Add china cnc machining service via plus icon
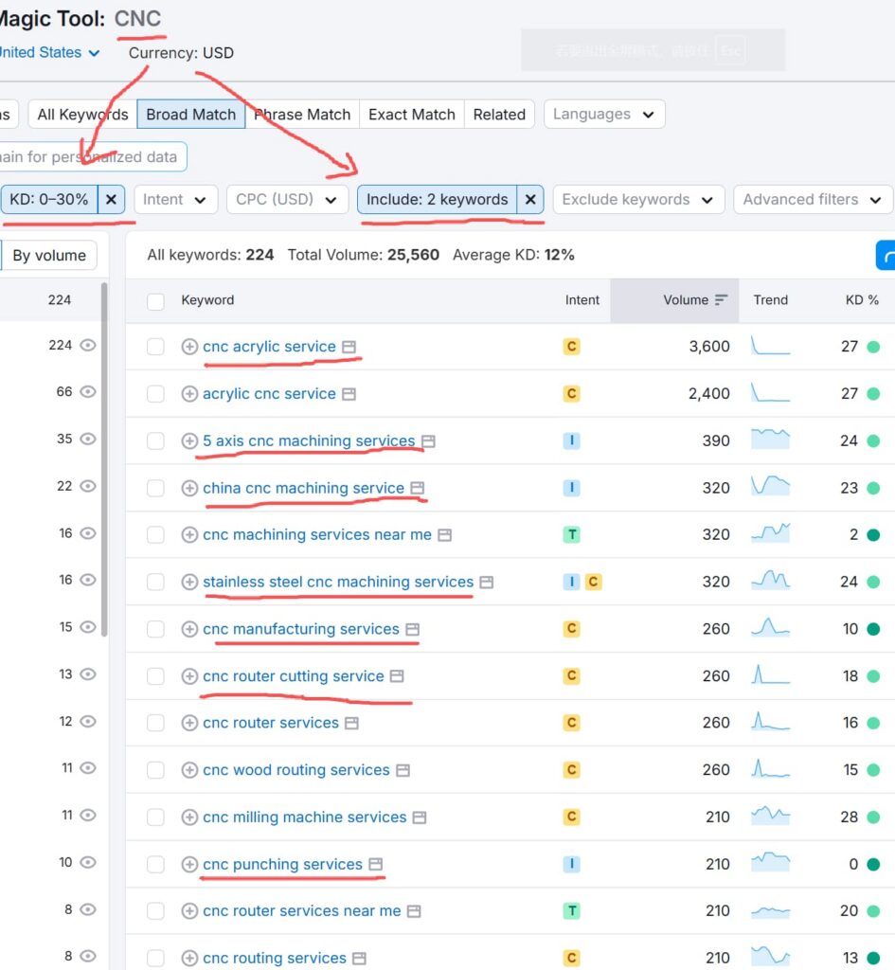The image size is (895, 970). coord(189,488)
